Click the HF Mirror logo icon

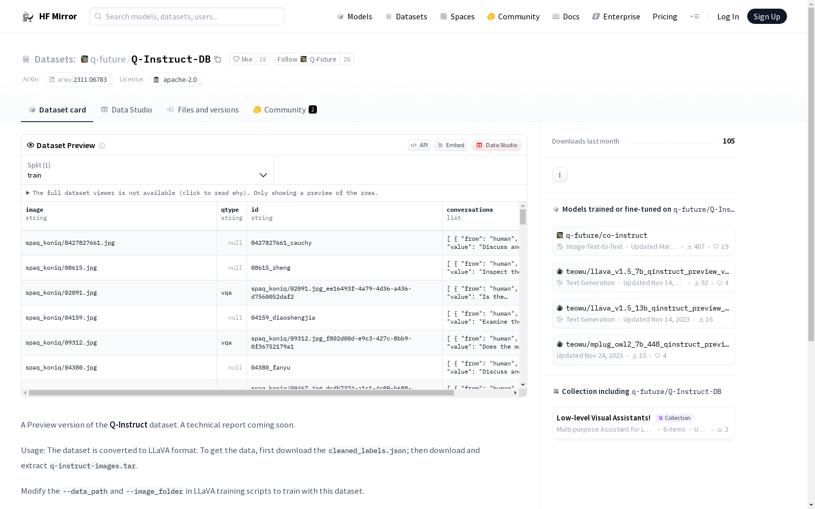point(28,17)
